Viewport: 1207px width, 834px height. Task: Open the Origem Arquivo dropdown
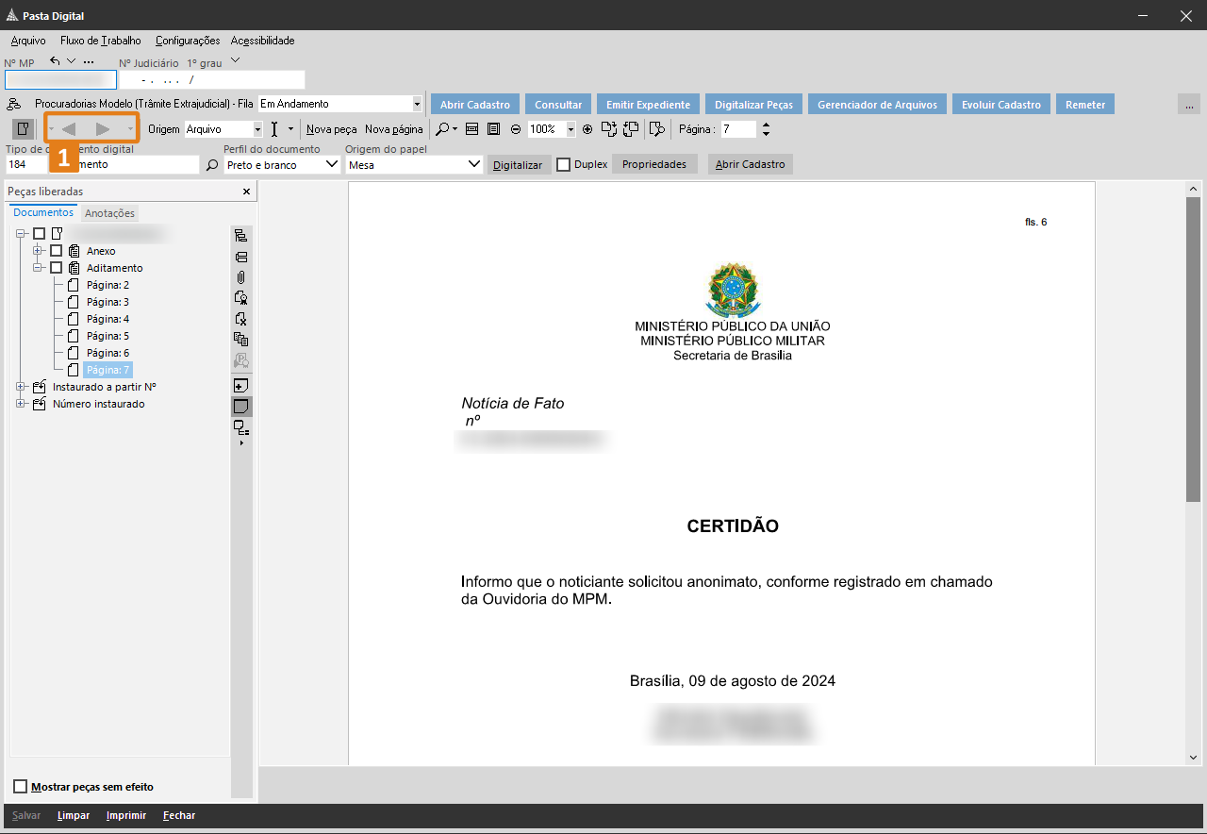click(257, 129)
